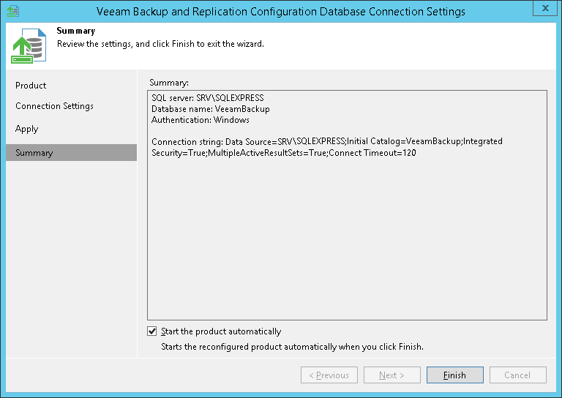Go back with the Previous button
This screenshot has height=398, width=562.
click(329, 375)
